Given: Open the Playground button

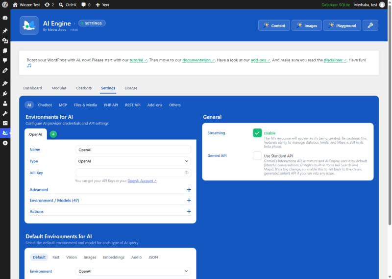Looking at the screenshot, I should click(x=342, y=25).
